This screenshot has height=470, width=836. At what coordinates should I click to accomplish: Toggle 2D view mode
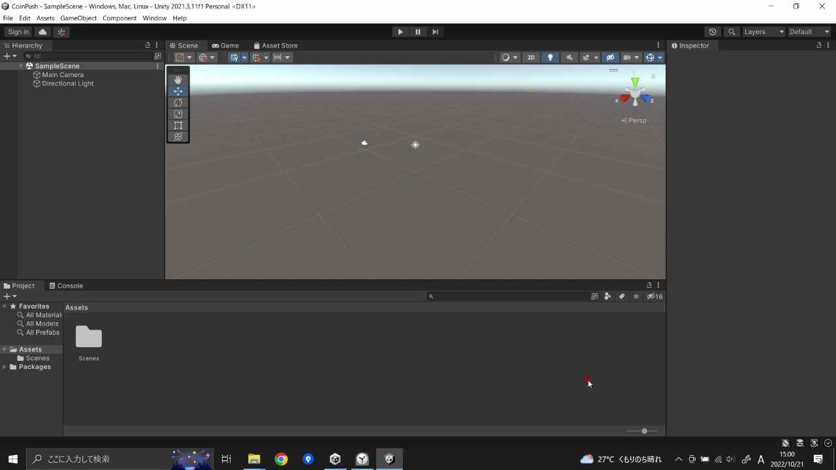tap(531, 57)
